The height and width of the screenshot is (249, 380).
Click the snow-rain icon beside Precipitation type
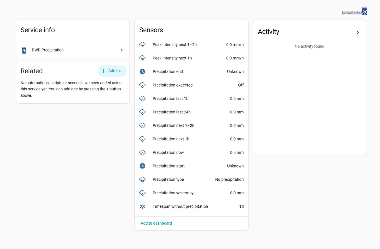point(142,179)
